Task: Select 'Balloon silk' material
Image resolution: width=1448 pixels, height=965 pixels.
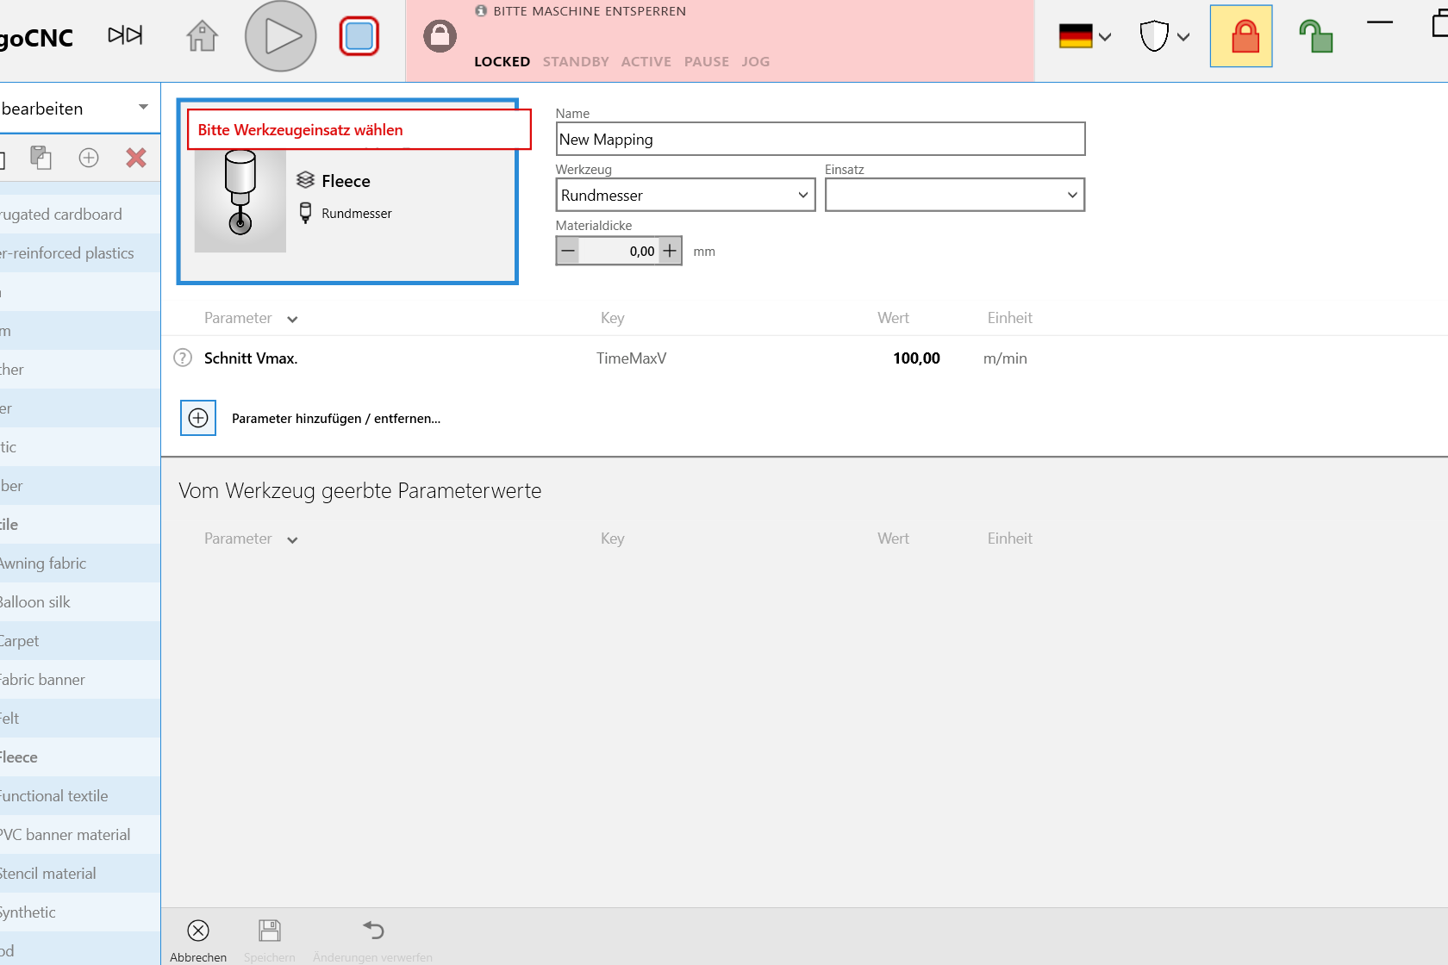Action: point(80,602)
